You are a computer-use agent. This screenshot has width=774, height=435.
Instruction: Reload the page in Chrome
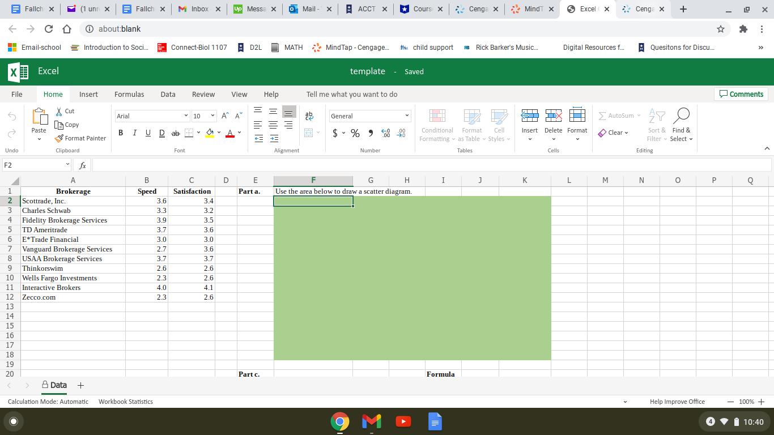(x=49, y=29)
